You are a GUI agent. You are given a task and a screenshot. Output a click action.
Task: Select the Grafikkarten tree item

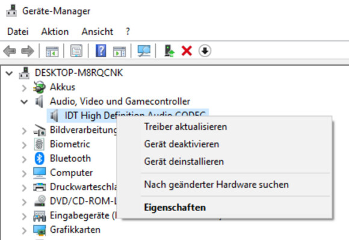click(x=75, y=230)
